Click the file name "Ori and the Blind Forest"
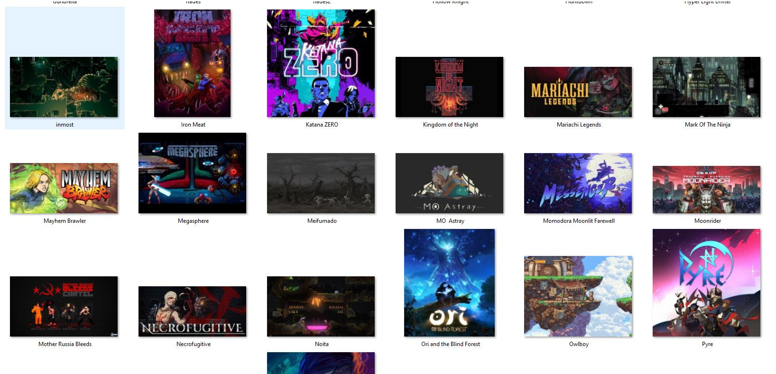776x374 pixels. click(x=450, y=344)
